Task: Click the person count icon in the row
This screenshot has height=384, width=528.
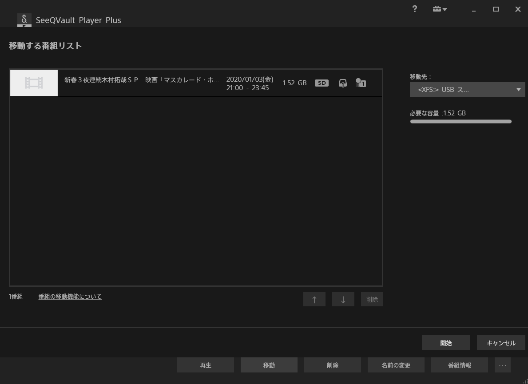Action: [361, 83]
